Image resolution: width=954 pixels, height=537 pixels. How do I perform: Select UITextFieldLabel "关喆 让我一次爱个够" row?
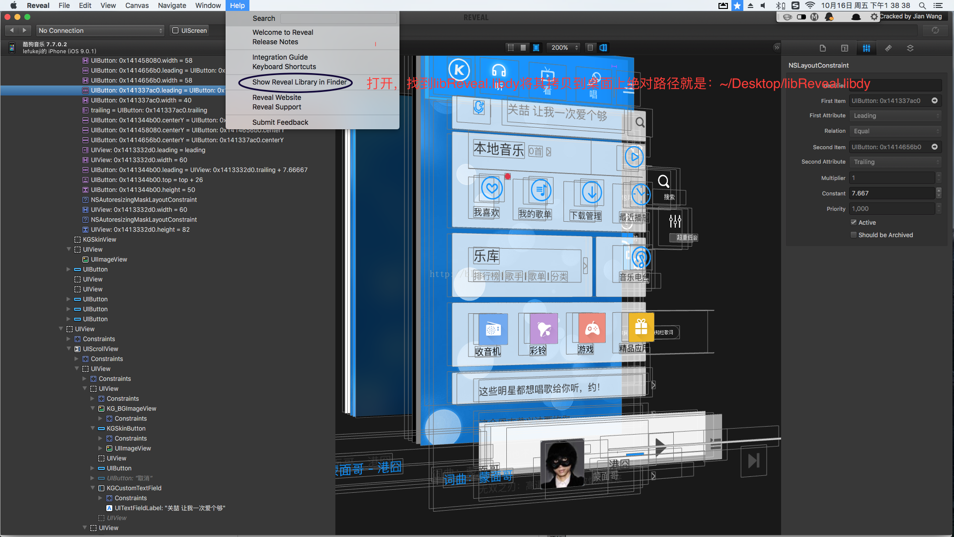pyautogui.click(x=169, y=508)
